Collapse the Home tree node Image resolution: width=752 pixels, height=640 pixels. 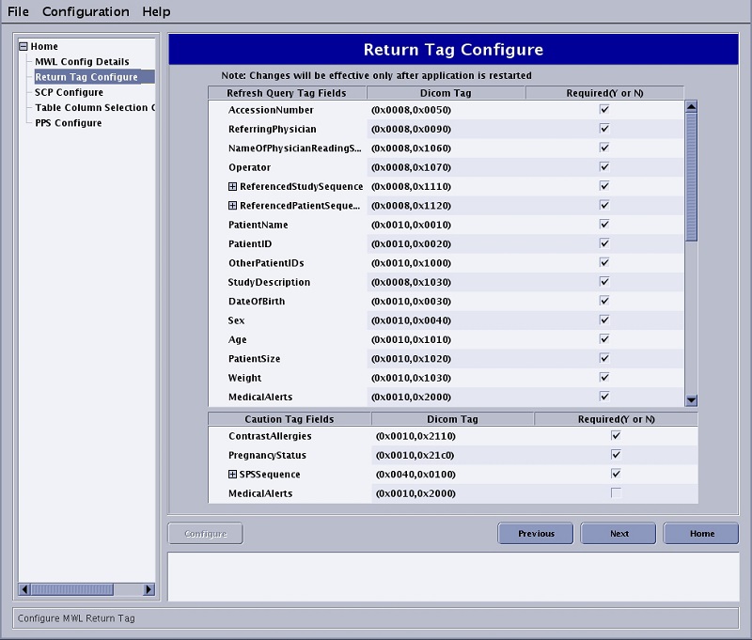pos(23,47)
